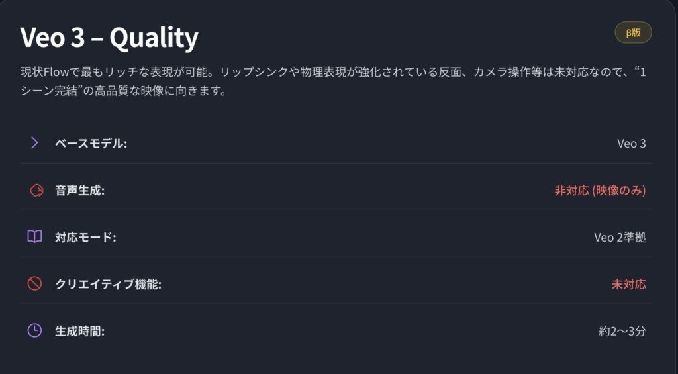Click the clock icon beside 生成時間
The height and width of the screenshot is (374, 678).
pos(34,331)
